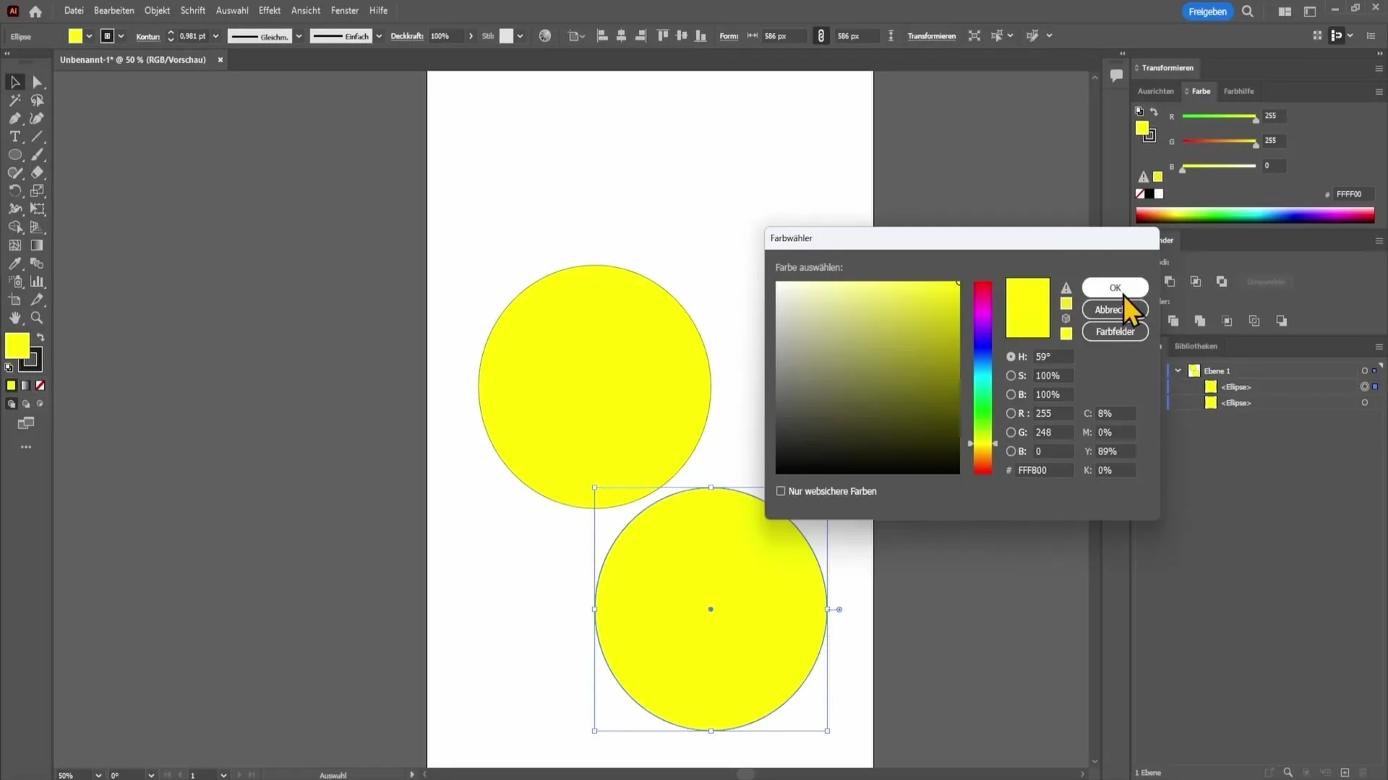The height and width of the screenshot is (780, 1388).
Task: Select the Pen tool
Action: tap(14, 118)
